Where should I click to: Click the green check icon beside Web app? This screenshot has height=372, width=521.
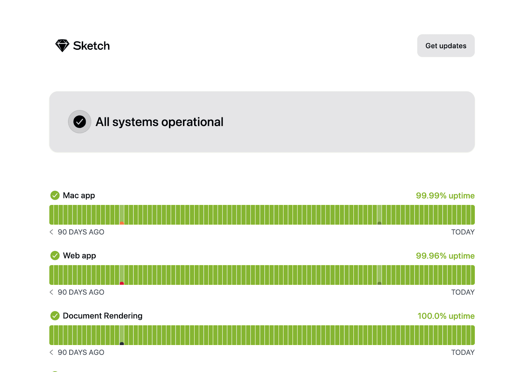click(x=55, y=255)
